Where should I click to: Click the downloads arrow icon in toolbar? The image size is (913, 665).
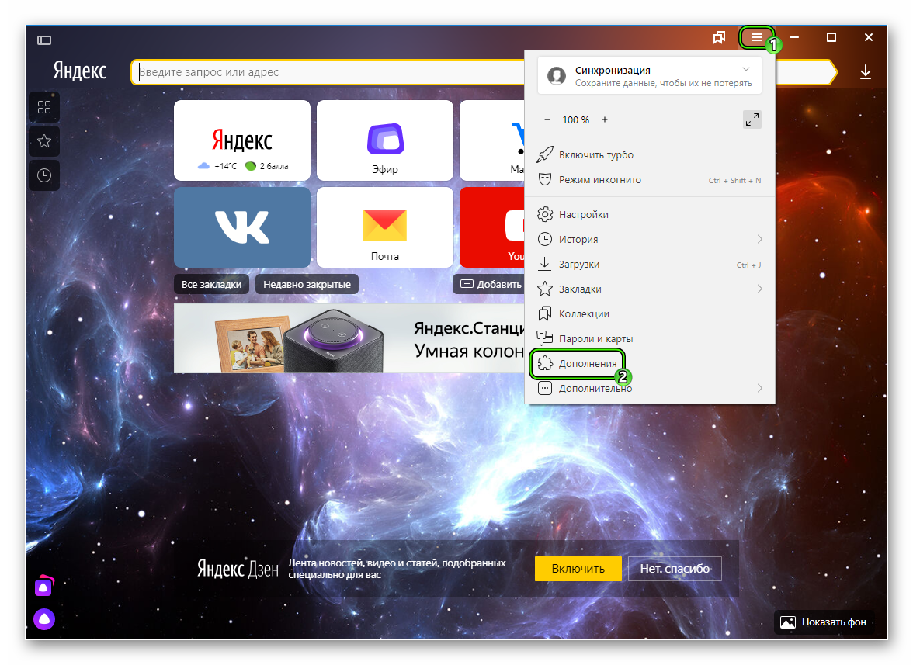(x=866, y=72)
